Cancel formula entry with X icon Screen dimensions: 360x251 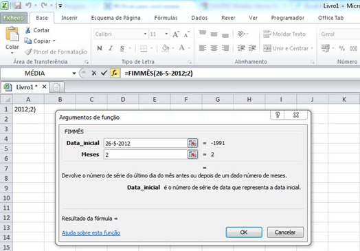coord(94,73)
